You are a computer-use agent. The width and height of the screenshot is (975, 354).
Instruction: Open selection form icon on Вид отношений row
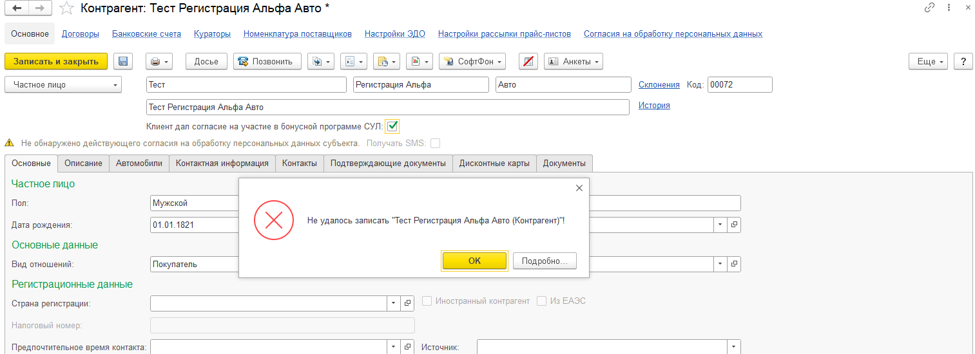pos(734,264)
